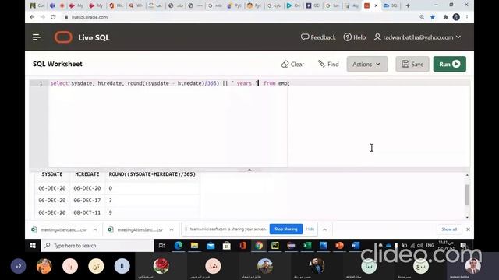The height and width of the screenshot is (280, 499).
Task: Open the Mail app from taskbar
Action: (211, 246)
